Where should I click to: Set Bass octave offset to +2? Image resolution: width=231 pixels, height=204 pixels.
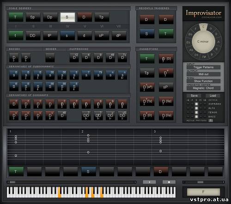[x=205, y=117]
